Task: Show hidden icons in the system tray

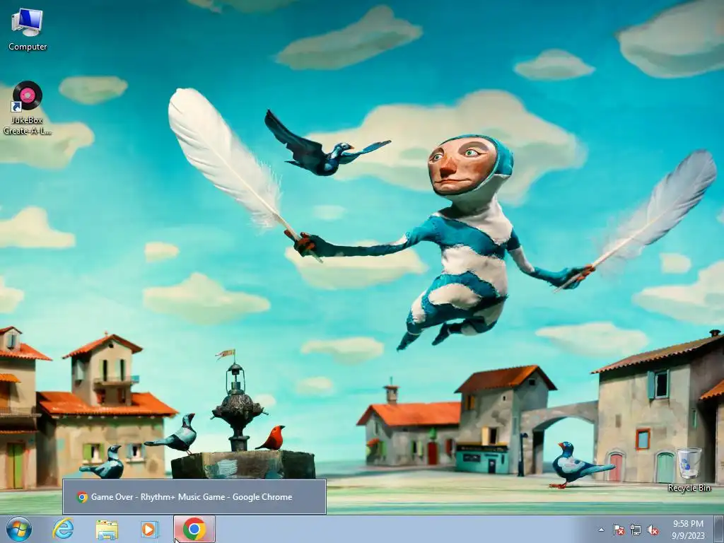Action: coord(601,530)
